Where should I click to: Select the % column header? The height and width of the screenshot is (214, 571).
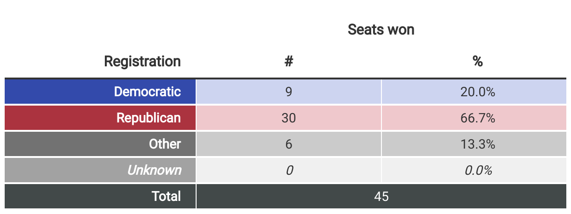[x=477, y=61]
